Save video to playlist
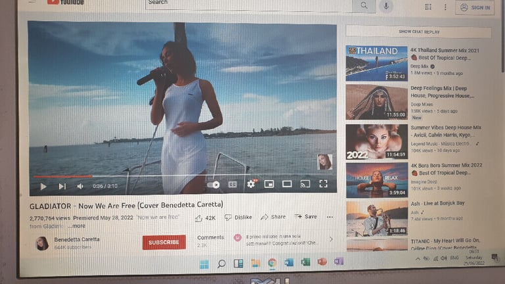This screenshot has height=284, width=505. (306, 216)
